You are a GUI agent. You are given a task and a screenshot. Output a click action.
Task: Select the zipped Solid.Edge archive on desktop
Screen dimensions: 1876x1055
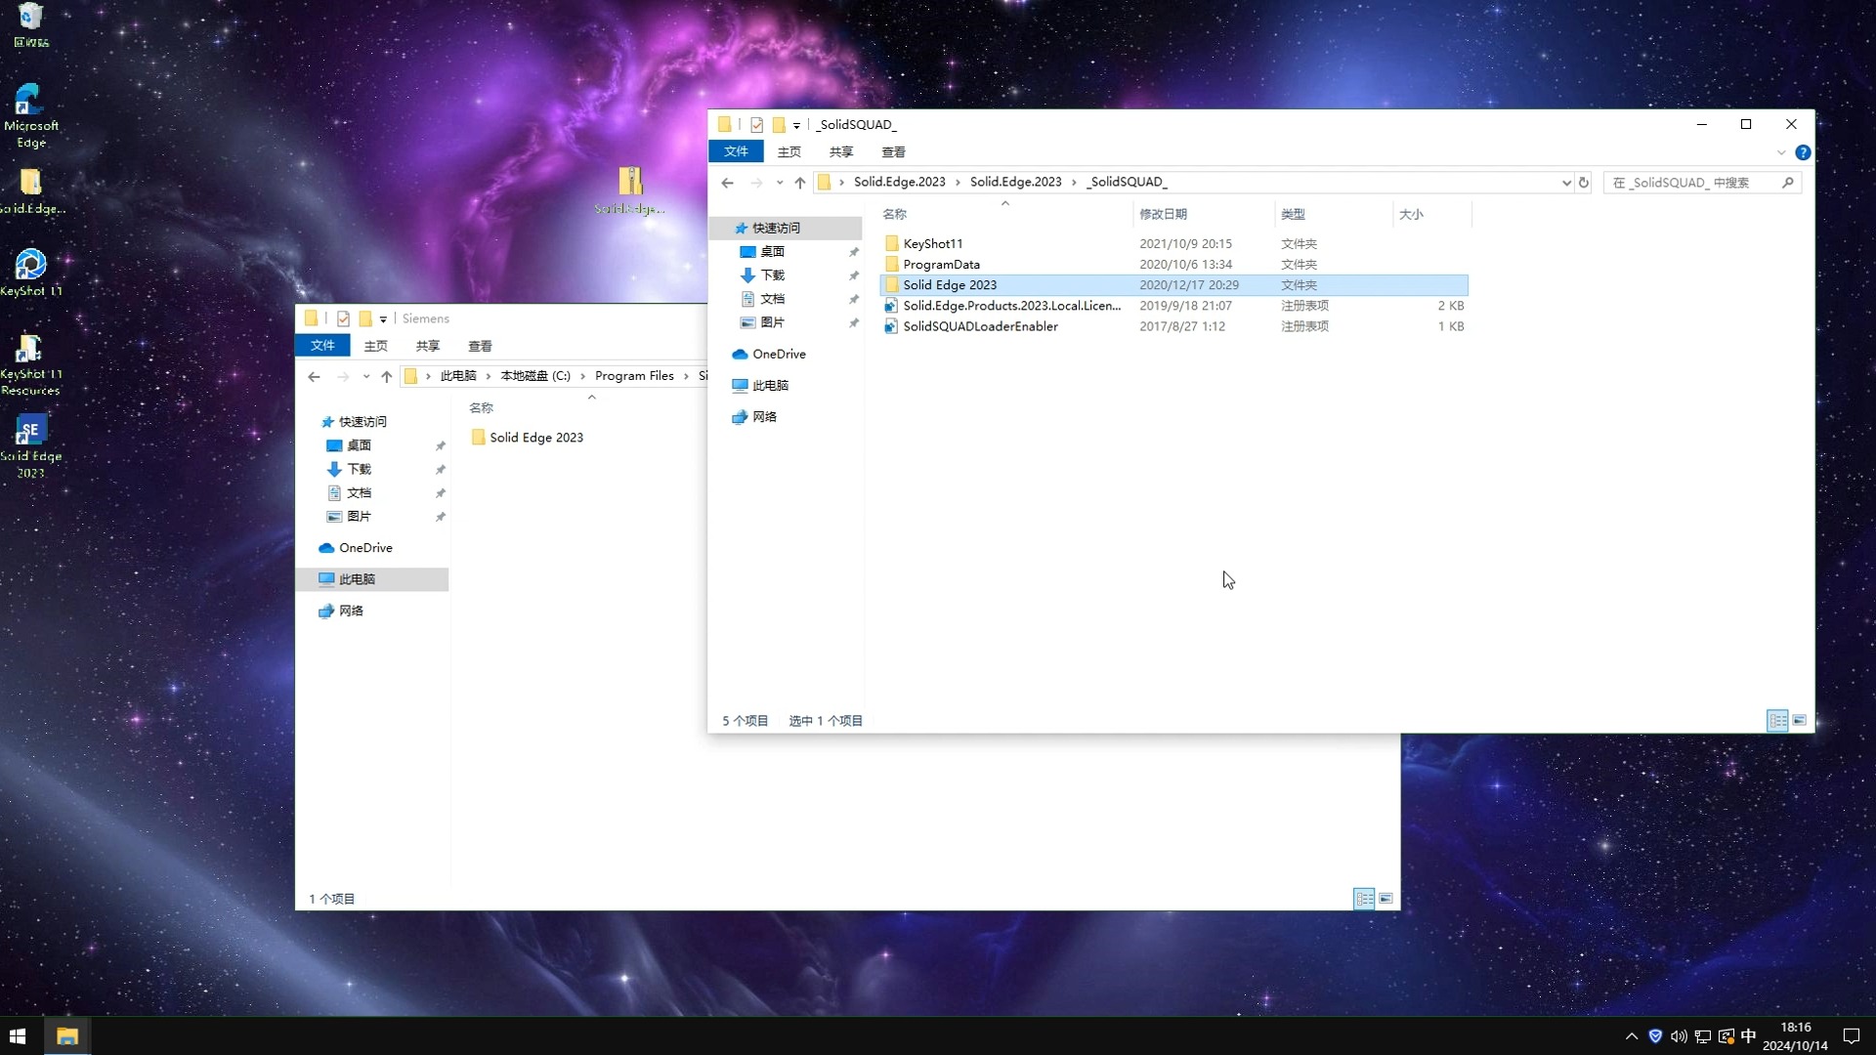click(630, 190)
